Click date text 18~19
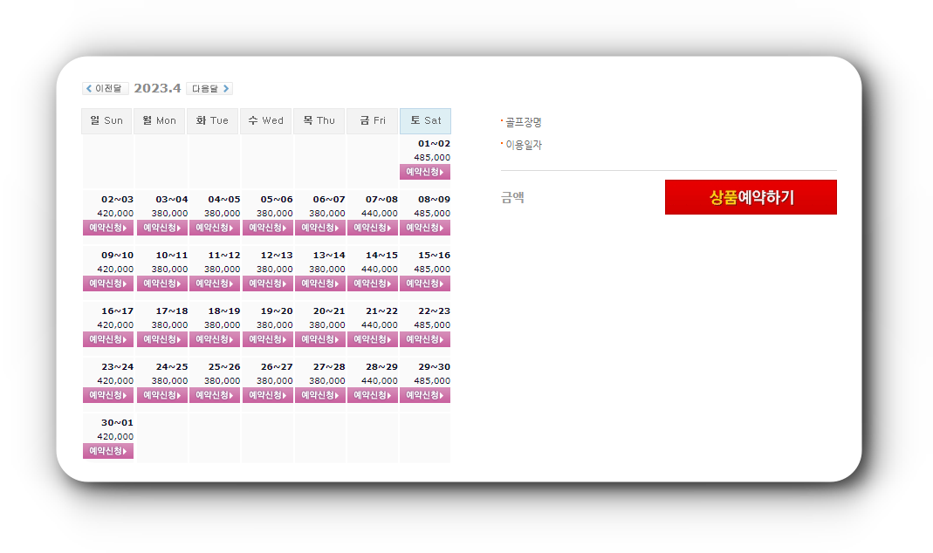This screenshot has width=933, height=553. pyautogui.click(x=224, y=311)
